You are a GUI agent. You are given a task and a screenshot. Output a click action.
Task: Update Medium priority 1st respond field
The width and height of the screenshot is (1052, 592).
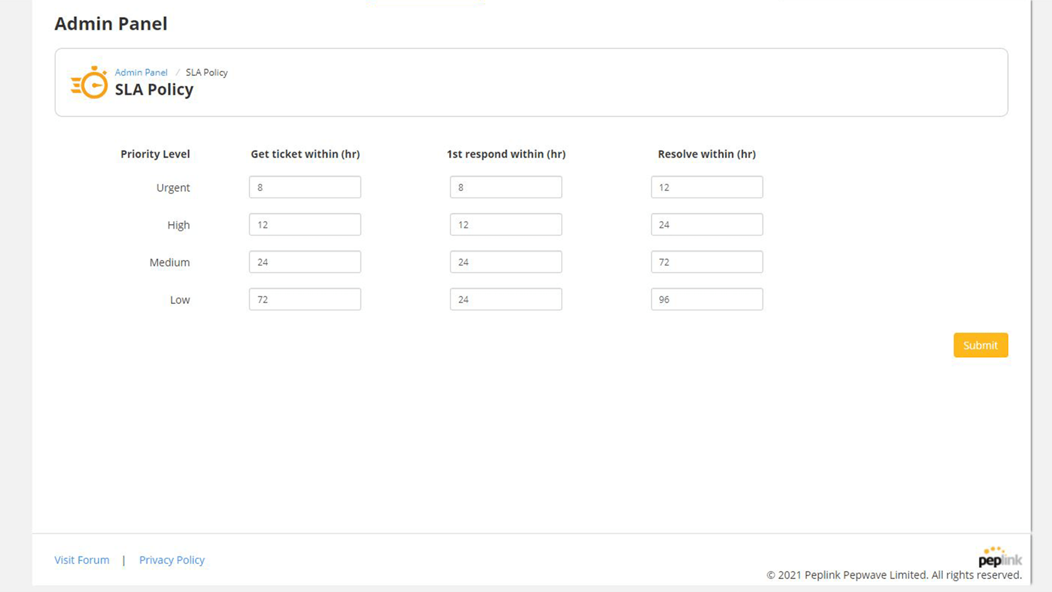[x=506, y=261]
